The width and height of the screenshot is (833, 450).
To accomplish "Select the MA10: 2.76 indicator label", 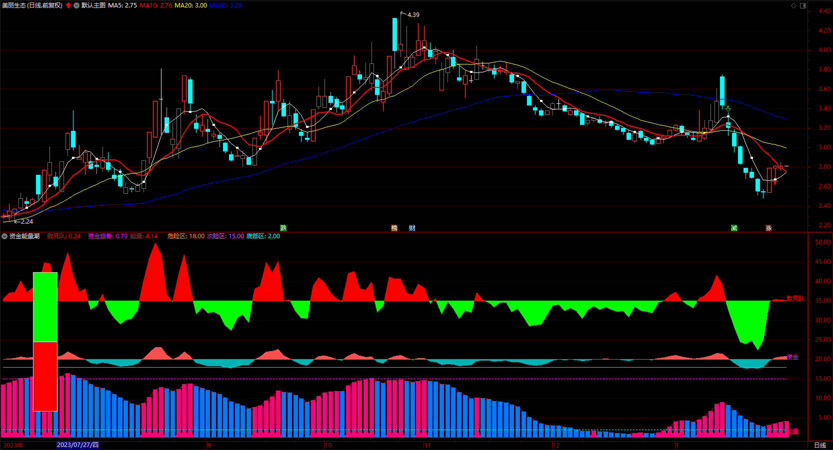I will pyautogui.click(x=155, y=5).
